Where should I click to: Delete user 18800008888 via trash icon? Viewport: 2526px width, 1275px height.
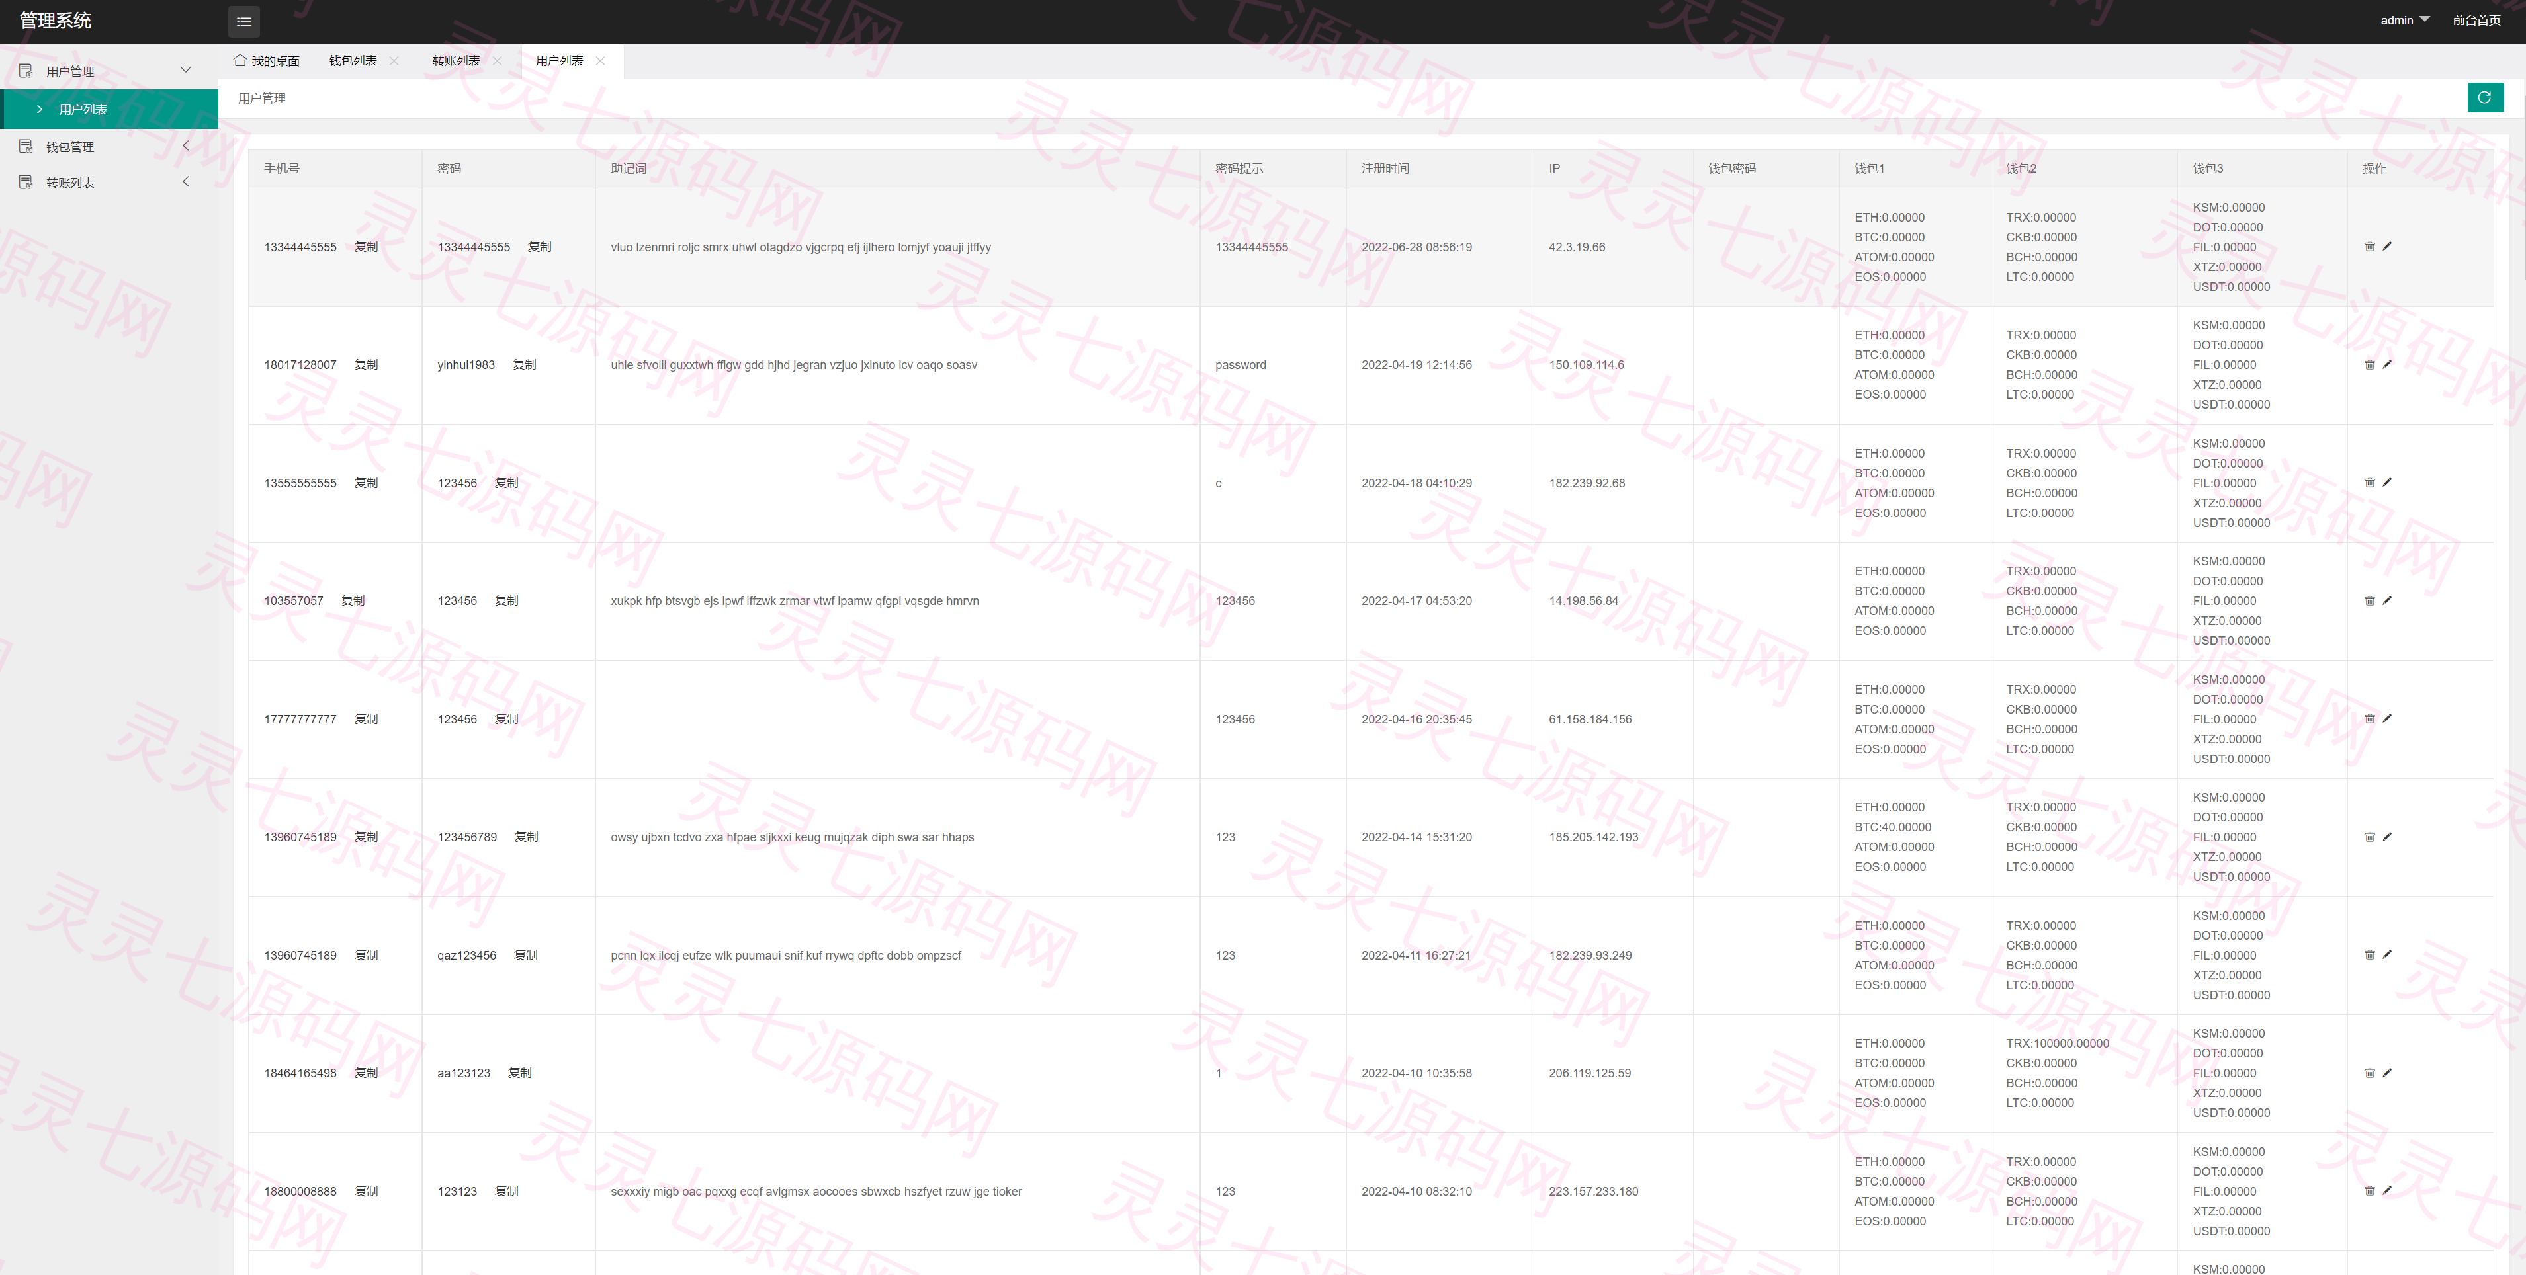tap(2369, 1191)
